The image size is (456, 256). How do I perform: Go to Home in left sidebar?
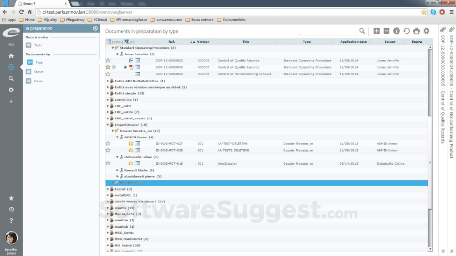[x=11, y=55]
